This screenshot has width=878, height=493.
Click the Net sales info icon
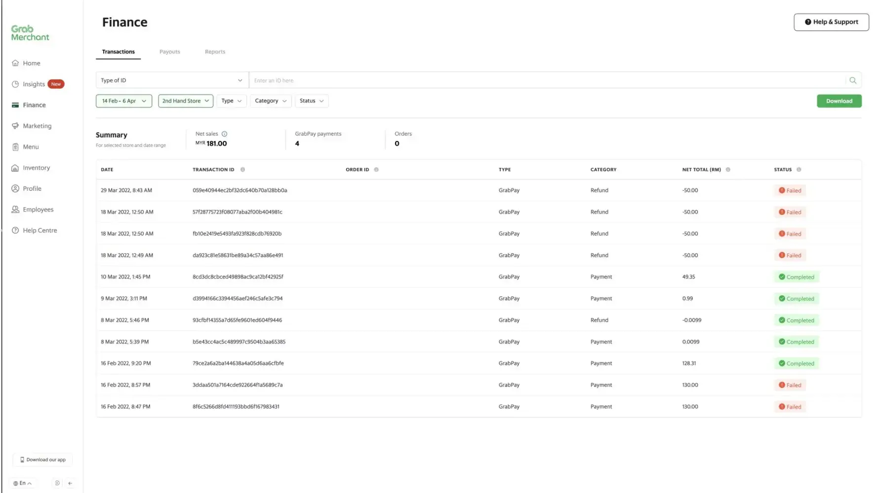224,134
